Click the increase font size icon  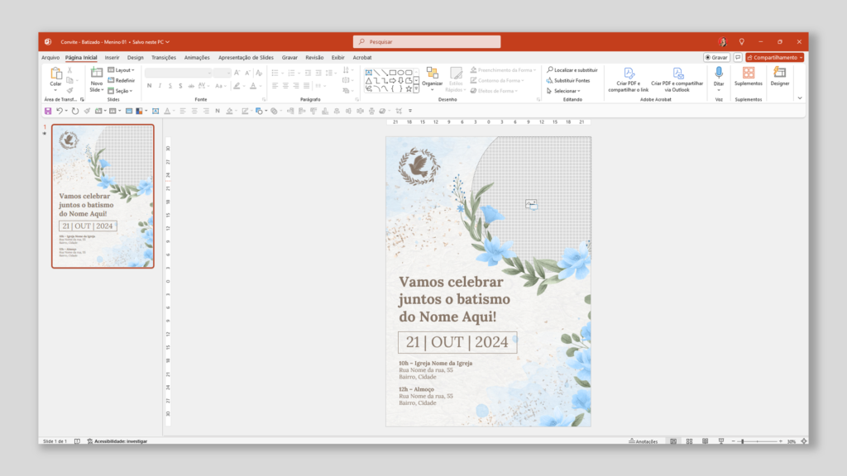(237, 73)
